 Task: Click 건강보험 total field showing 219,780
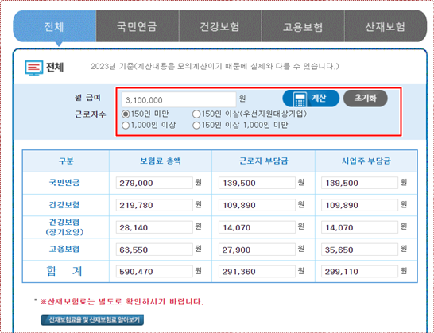point(154,205)
